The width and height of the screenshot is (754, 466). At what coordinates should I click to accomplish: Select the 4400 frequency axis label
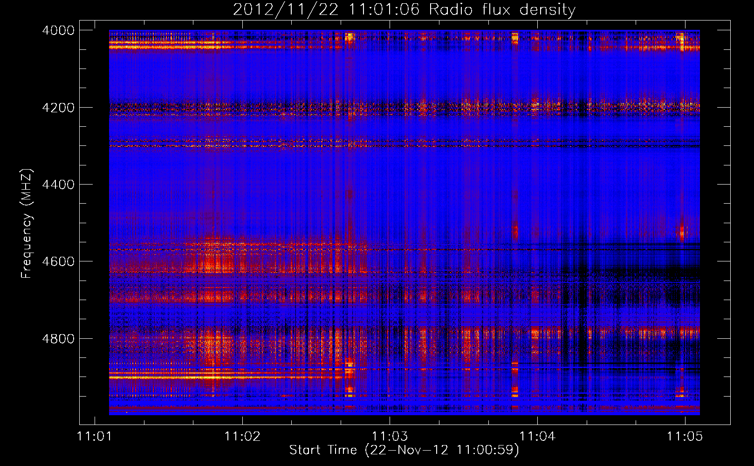[x=58, y=185]
